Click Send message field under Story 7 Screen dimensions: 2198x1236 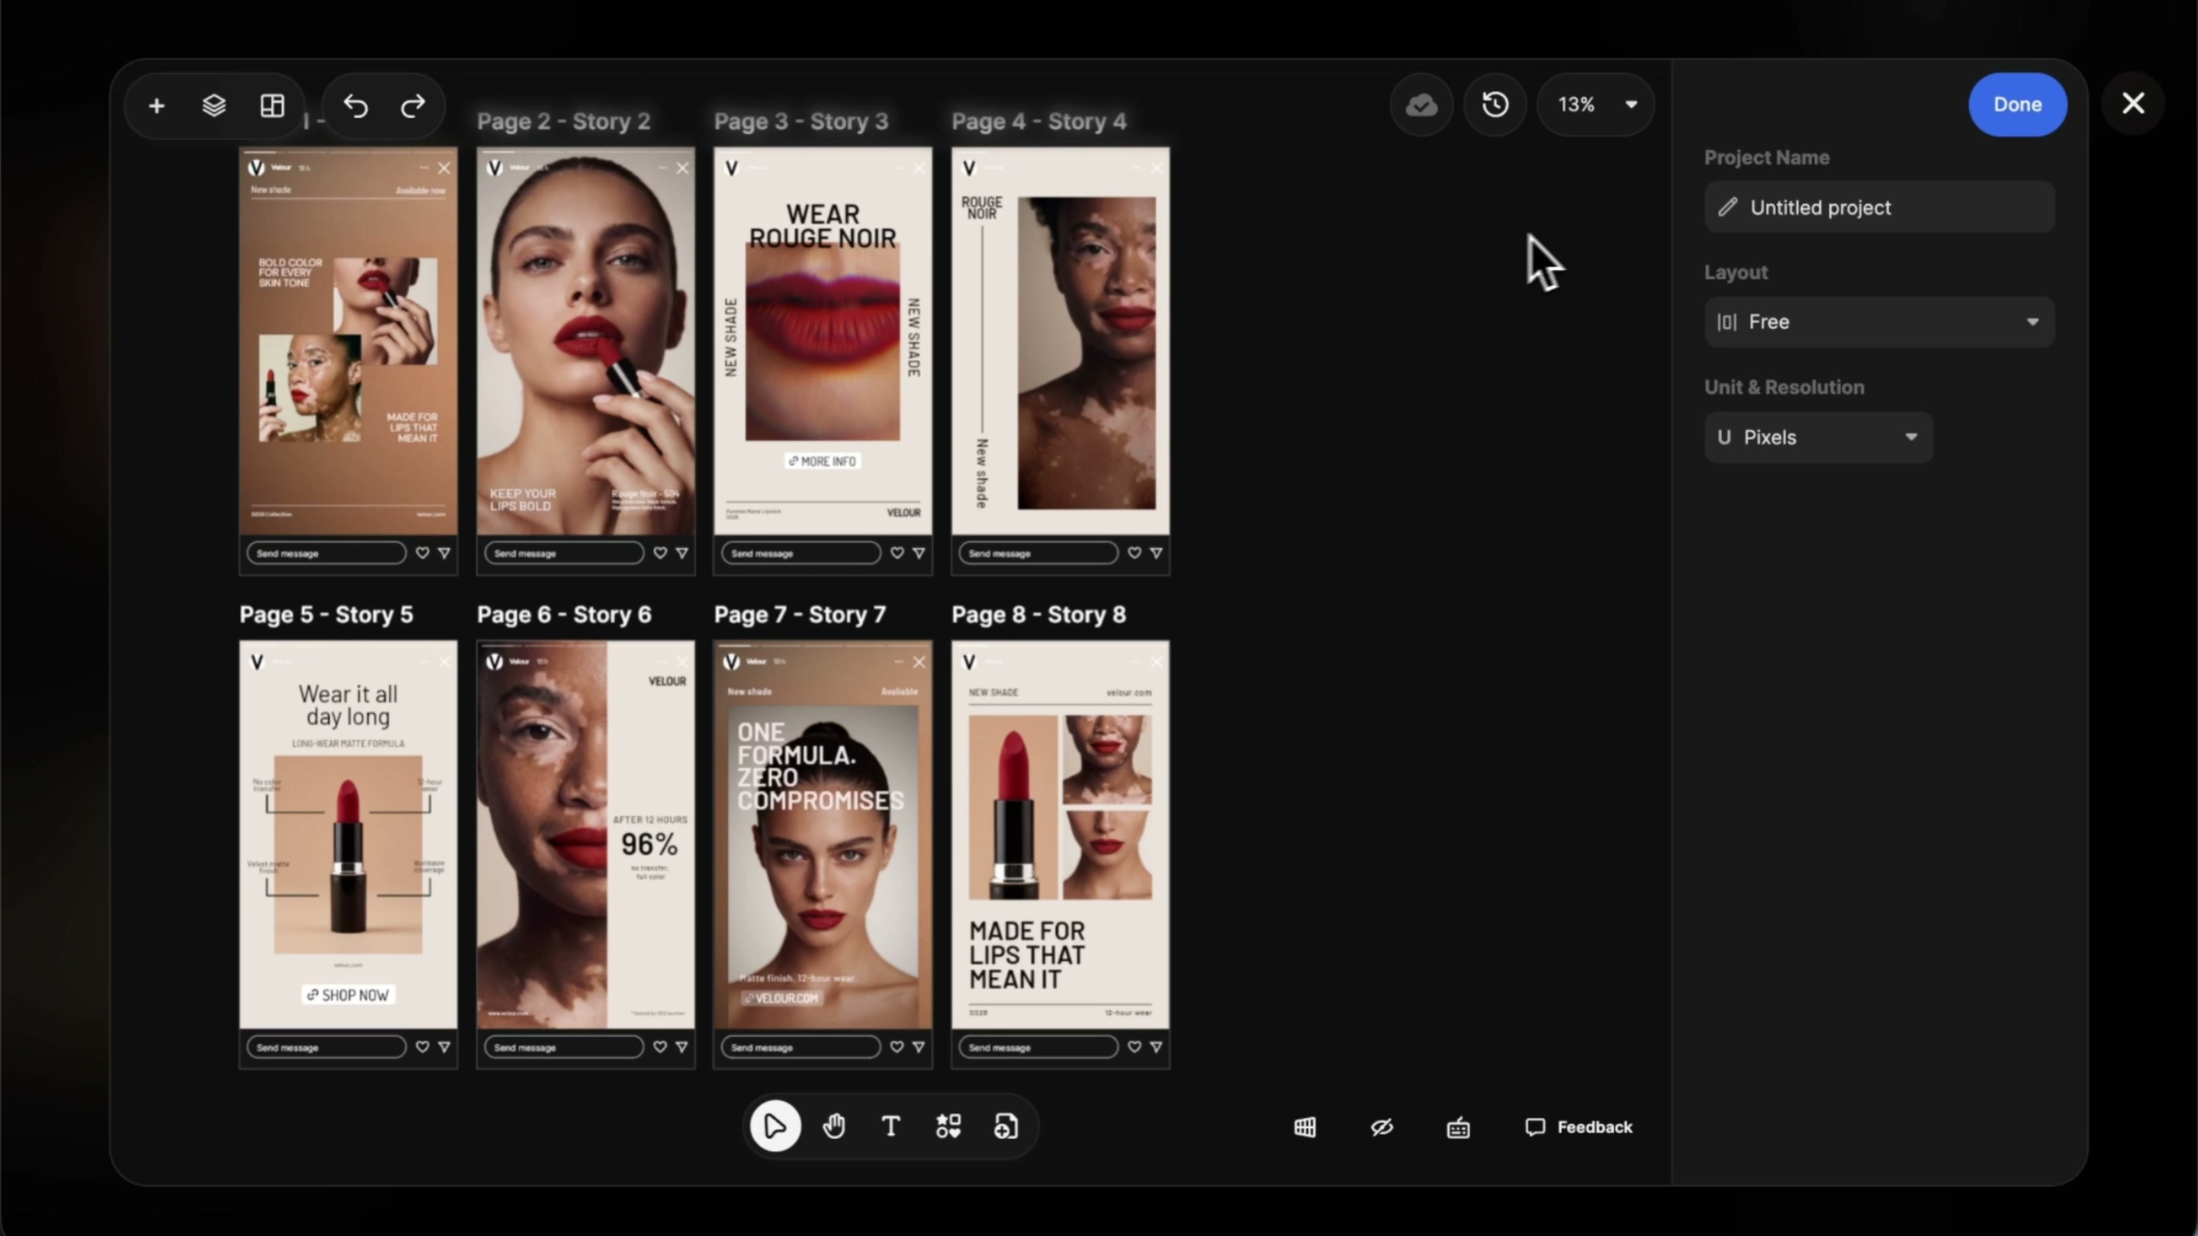coord(800,1048)
